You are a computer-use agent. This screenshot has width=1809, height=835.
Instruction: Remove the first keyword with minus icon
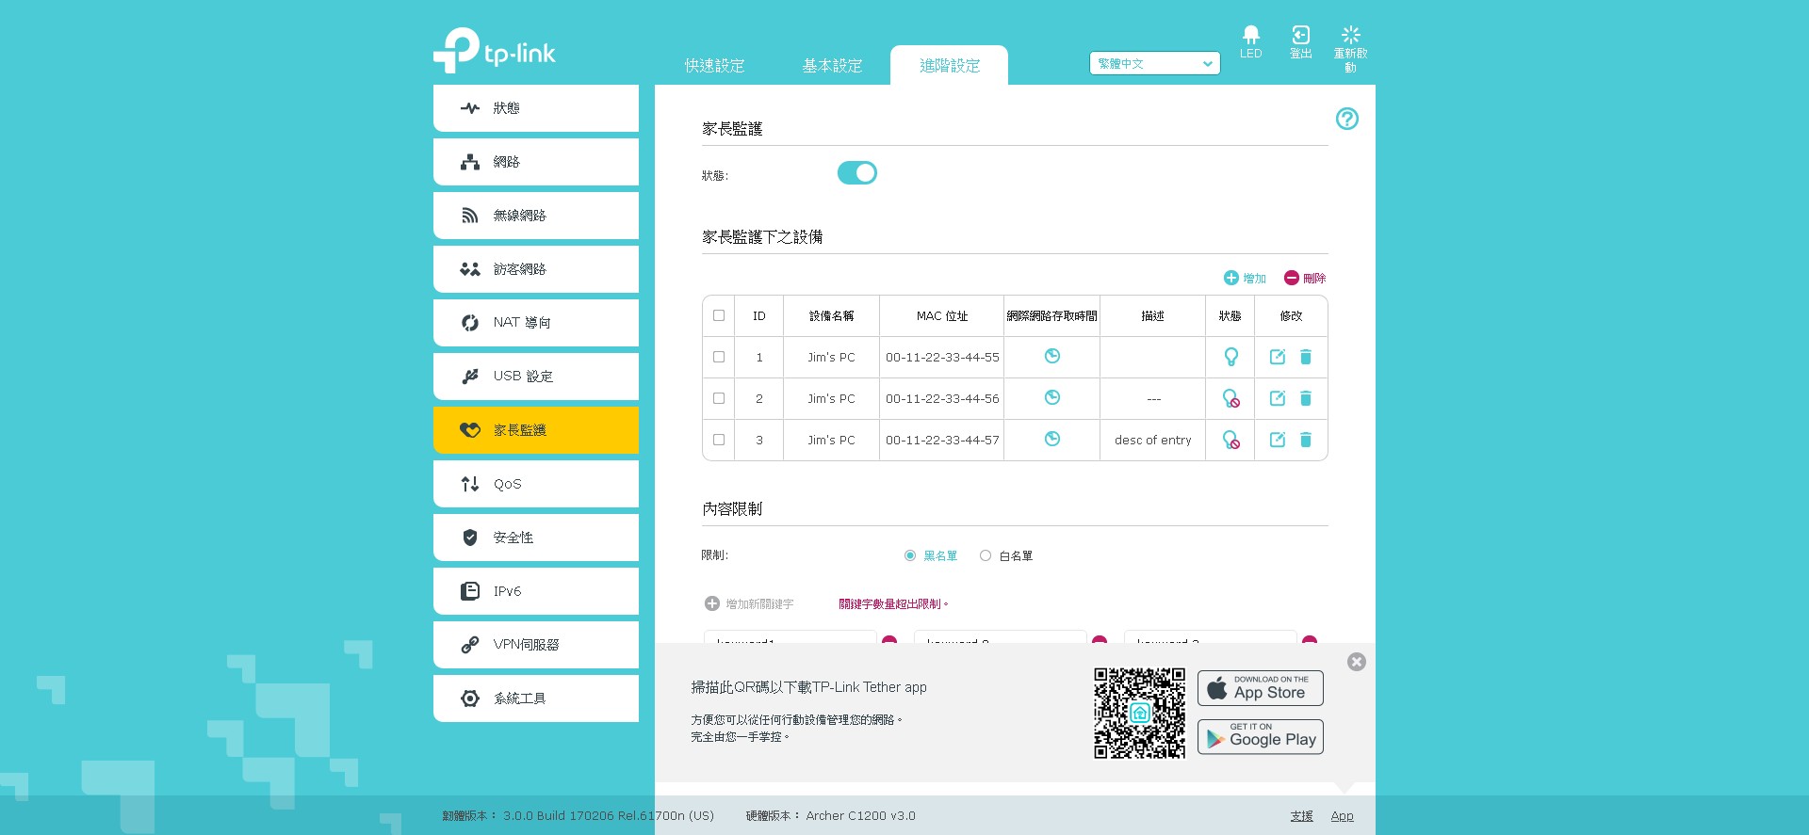pos(888,639)
